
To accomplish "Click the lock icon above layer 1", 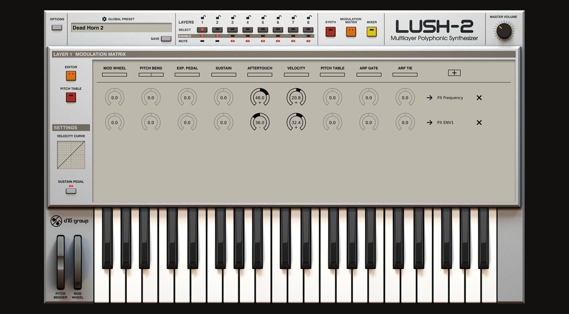I will point(203,17).
